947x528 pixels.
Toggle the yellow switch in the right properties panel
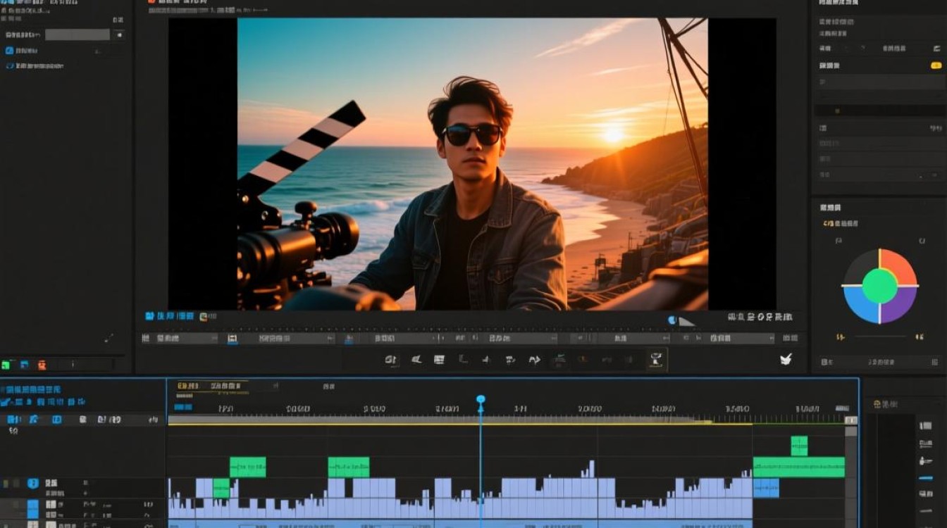[936, 65]
